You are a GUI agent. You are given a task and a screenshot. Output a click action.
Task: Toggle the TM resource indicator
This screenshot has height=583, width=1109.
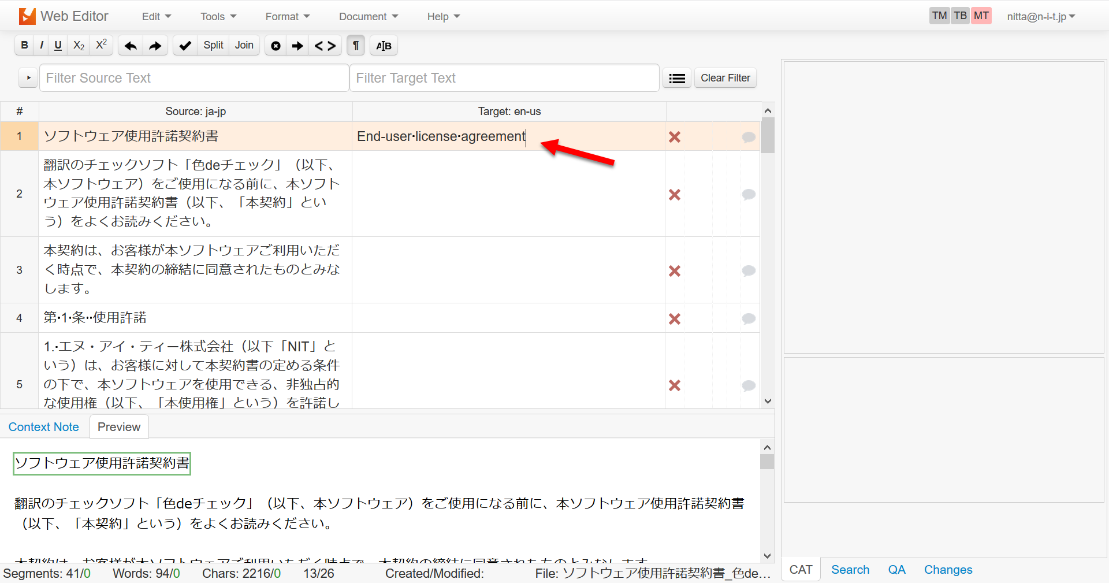(x=939, y=16)
